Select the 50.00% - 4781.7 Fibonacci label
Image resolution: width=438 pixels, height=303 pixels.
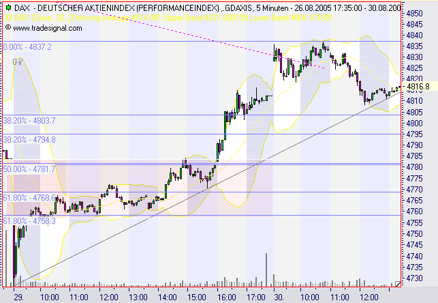click(29, 169)
